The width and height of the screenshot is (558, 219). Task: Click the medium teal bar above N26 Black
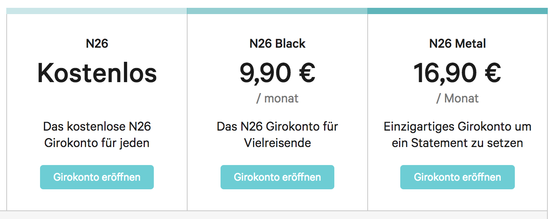[x=277, y=11]
